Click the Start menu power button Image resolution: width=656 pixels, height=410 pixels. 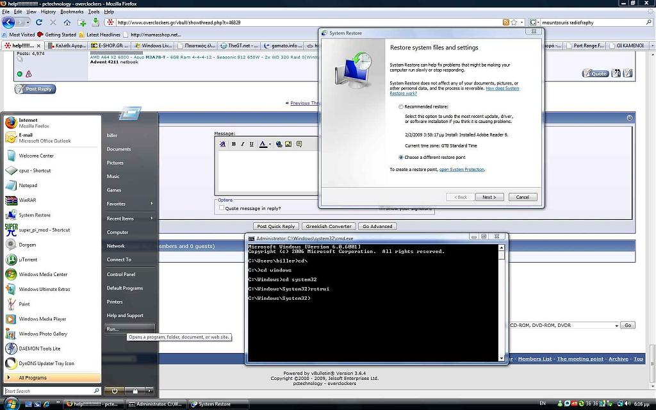coord(114,391)
